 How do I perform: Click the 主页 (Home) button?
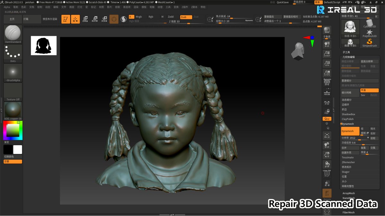coord(12,19)
